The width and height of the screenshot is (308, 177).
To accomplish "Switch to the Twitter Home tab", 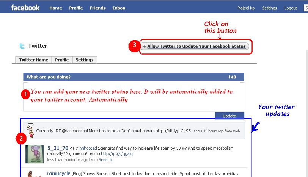I will (34, 60).
